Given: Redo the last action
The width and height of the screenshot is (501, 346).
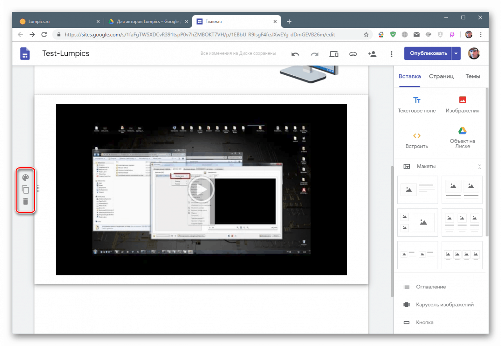Looking at the screenshot, I should pos(314,54).
